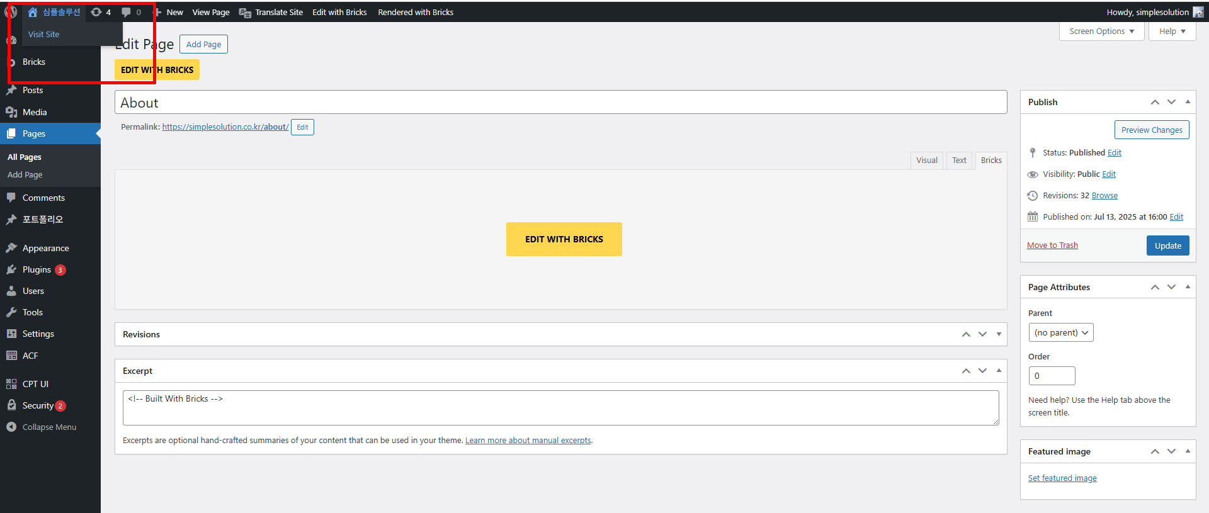The width and height of the screenshot is (1209, 513).
Task: Click the Set featured image link
Action: click(1062, 478)
